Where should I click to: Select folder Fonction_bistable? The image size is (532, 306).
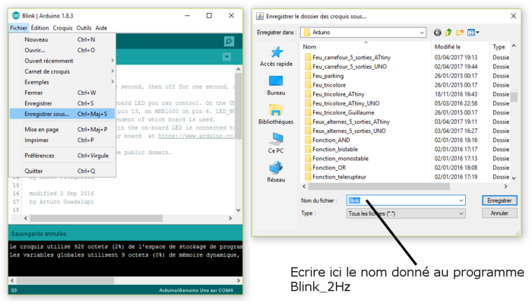point(335,149)
